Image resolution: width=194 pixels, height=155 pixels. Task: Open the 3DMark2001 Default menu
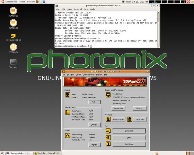pos(78,75)
